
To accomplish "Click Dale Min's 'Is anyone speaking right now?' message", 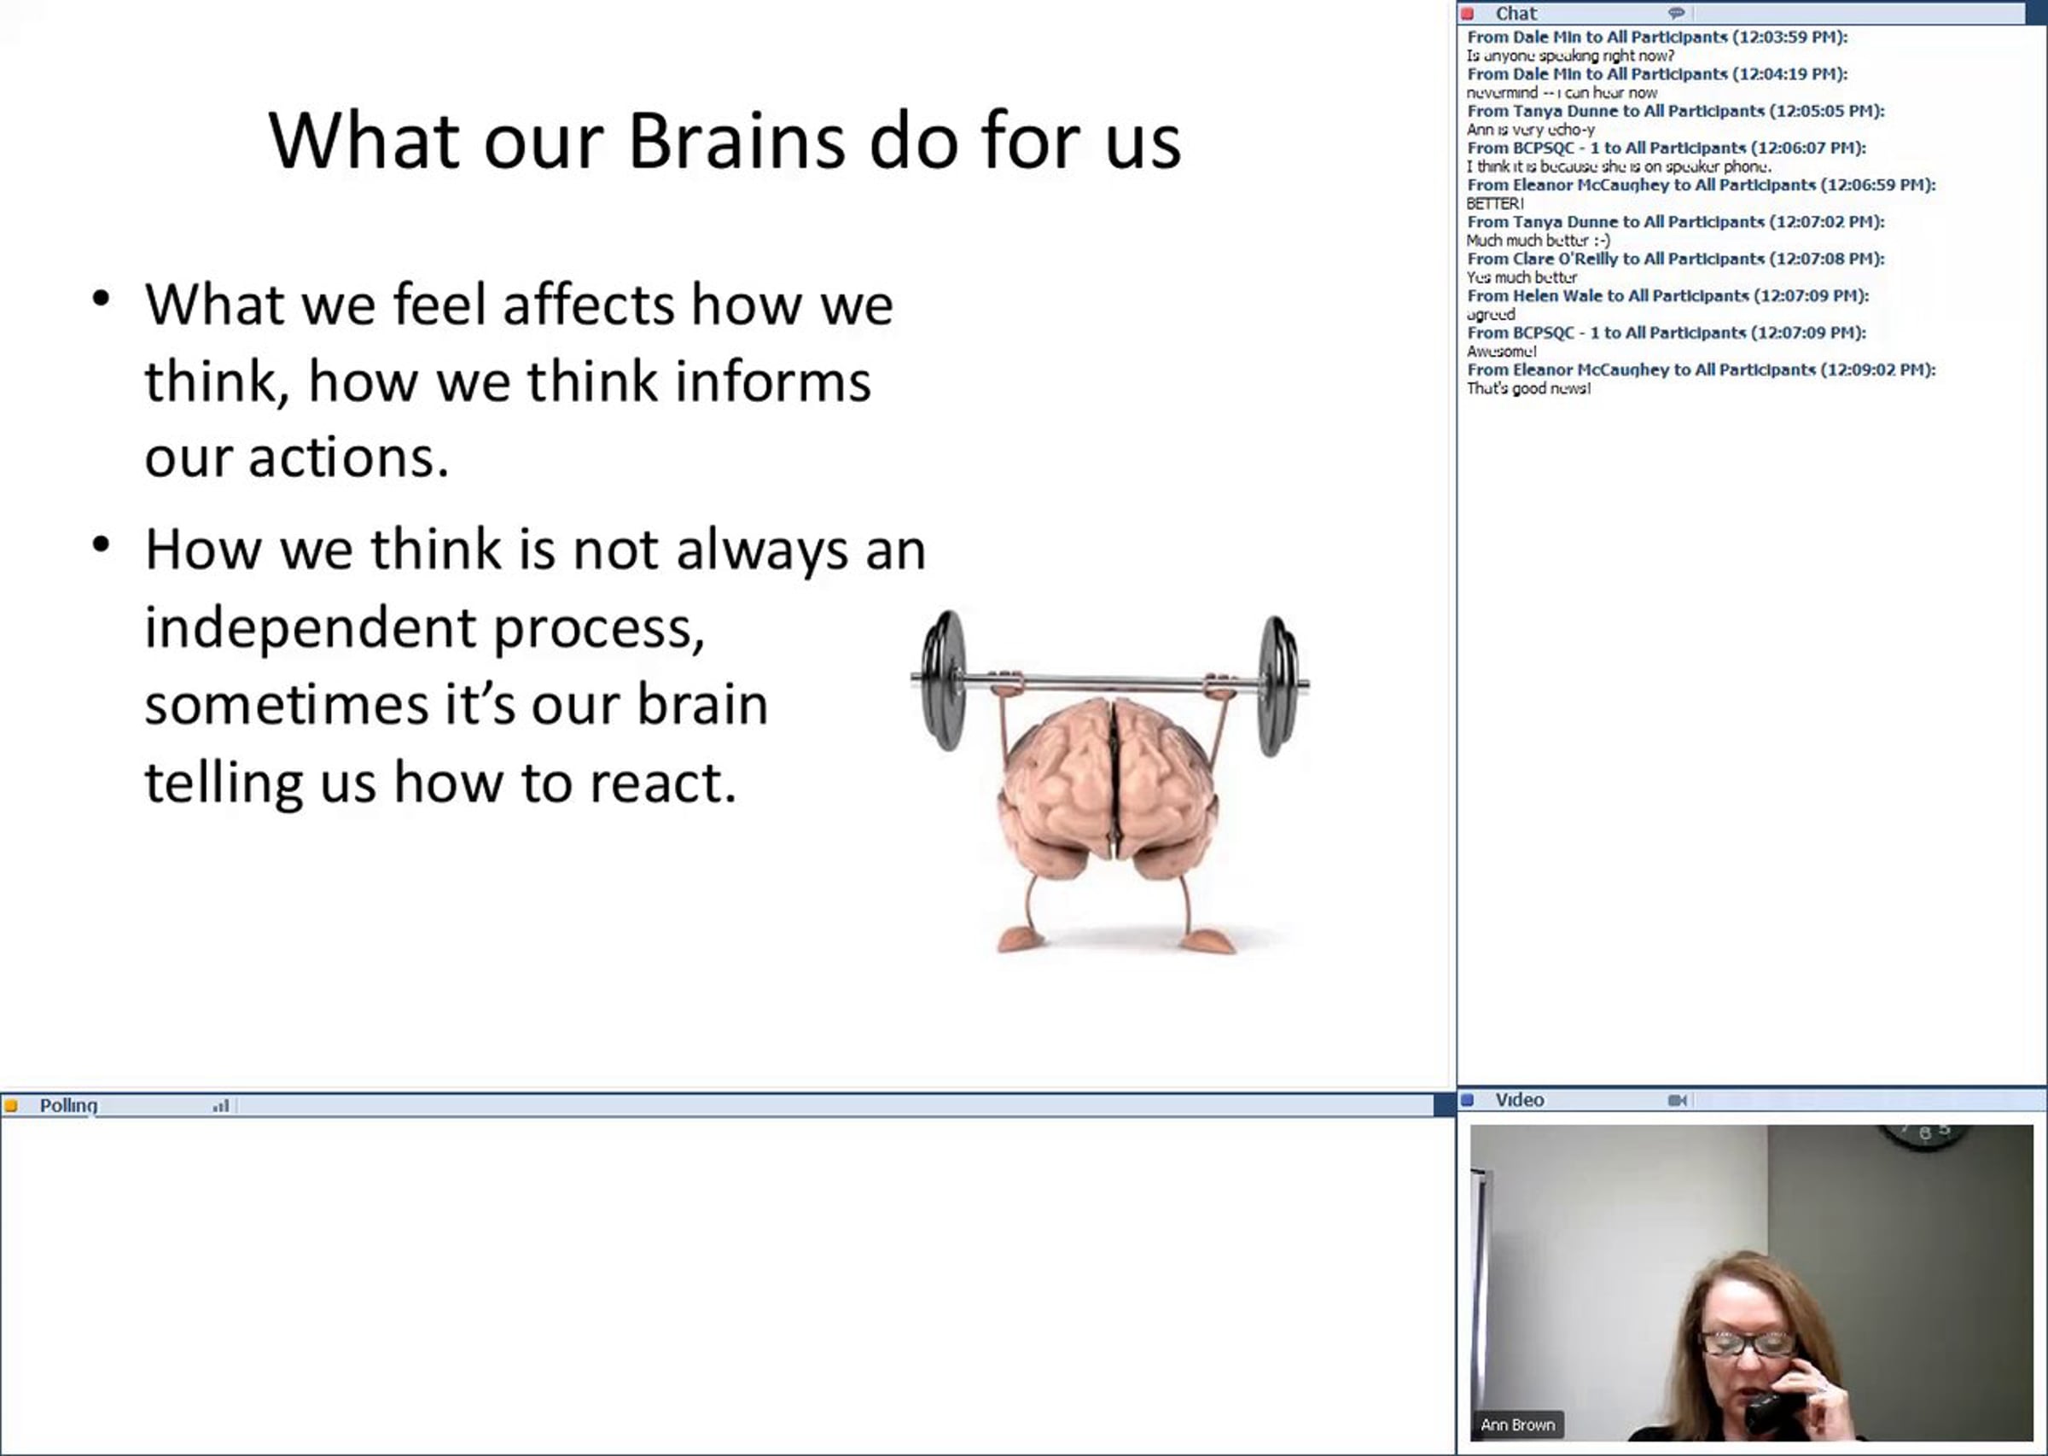I will (1569, 55).
